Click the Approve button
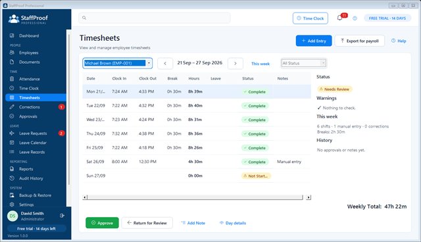The image size is (421, 242). [x=102, y=223]
